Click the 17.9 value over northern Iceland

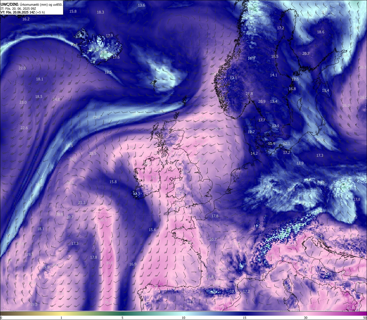point(109,36)
